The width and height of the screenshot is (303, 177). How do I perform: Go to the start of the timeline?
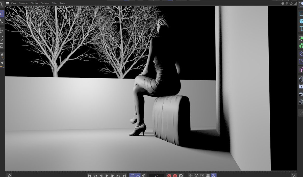[x=89, y=175]
